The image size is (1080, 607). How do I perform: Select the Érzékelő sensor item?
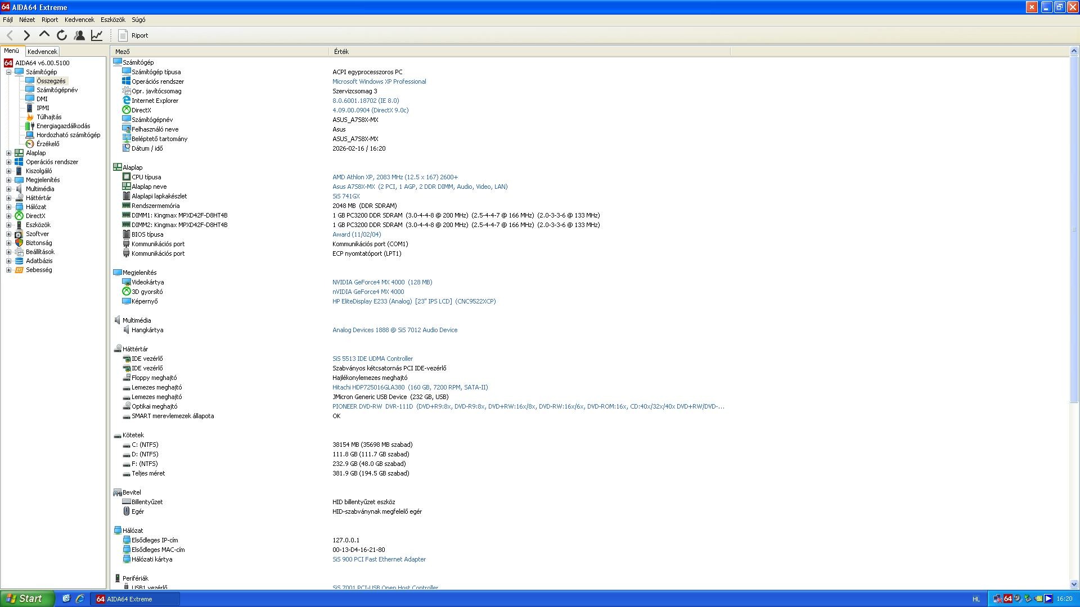click(47, 144)
